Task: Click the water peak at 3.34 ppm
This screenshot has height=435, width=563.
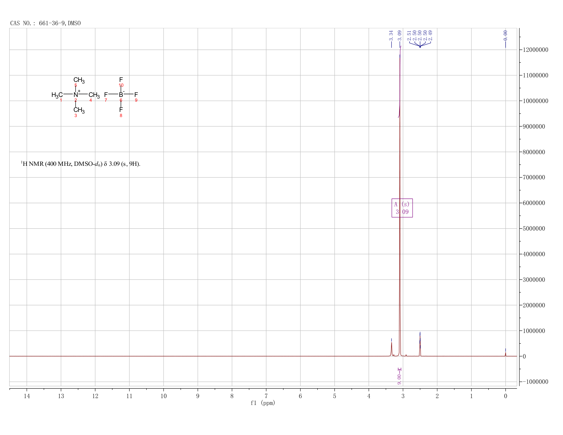Action: pos(391,349)
